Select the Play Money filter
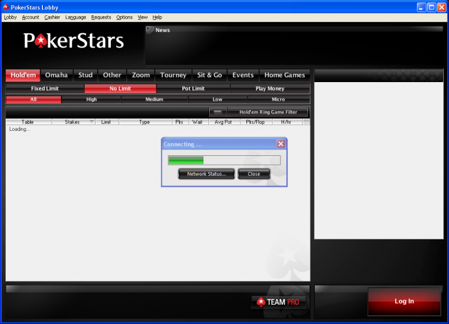Screen dimensions: 449x324 (x=270, y=89)
